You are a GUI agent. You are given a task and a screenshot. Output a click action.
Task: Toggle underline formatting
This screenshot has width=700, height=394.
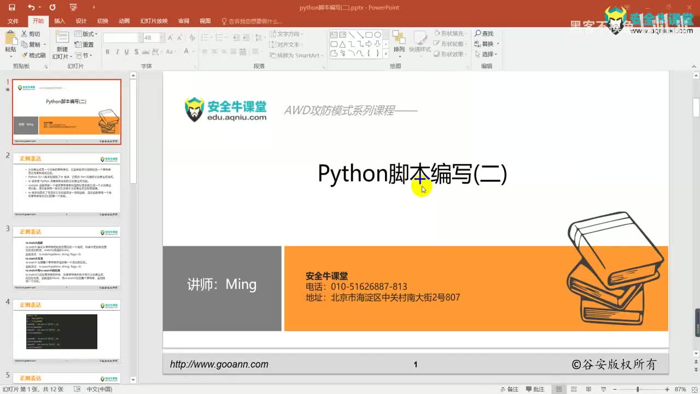point(126,53)
